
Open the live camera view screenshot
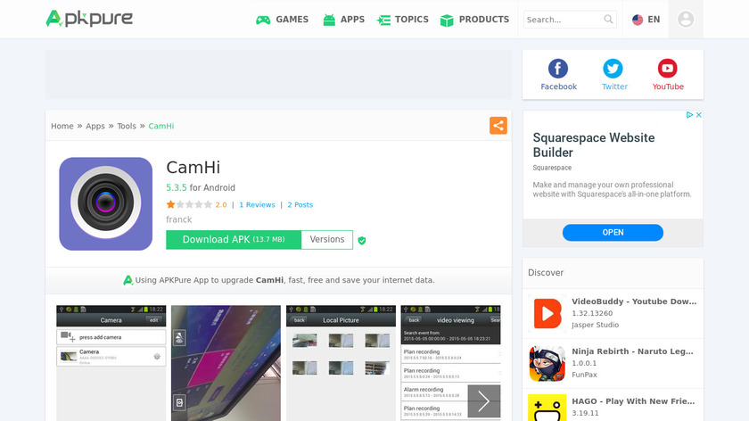[x=226, y=363]
